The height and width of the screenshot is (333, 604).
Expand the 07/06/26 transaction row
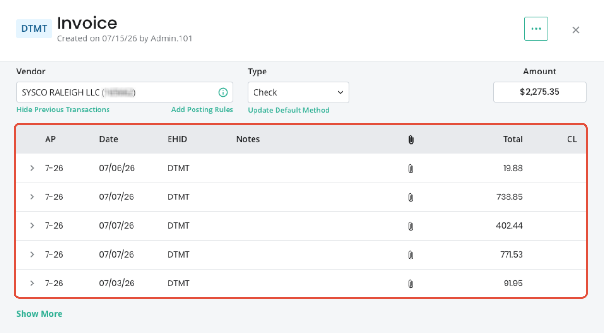tap(32, 168)
